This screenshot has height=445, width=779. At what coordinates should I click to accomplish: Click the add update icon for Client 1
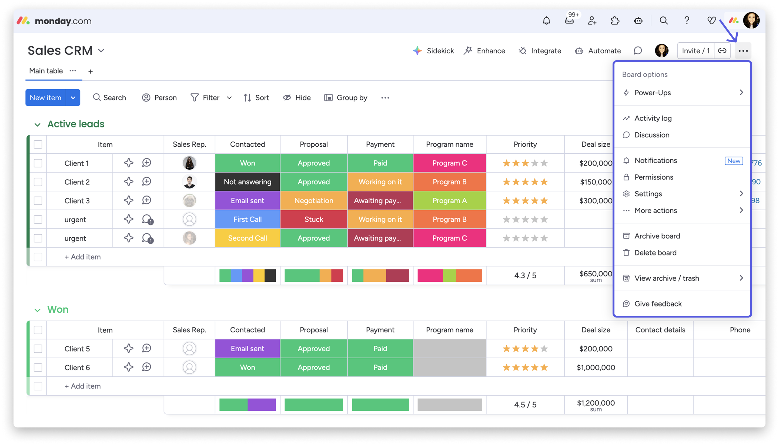pos(146,163)
